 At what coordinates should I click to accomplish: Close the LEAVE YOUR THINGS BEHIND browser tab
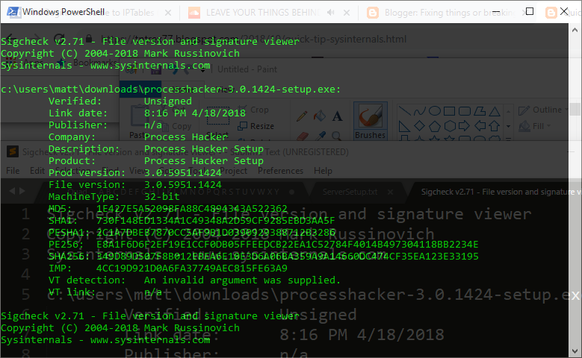pyautogui.click(x=347, y=13)
